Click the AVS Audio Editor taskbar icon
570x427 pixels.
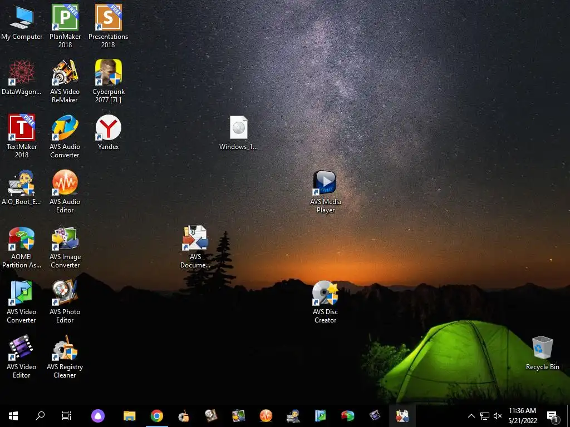coord(266,416)
